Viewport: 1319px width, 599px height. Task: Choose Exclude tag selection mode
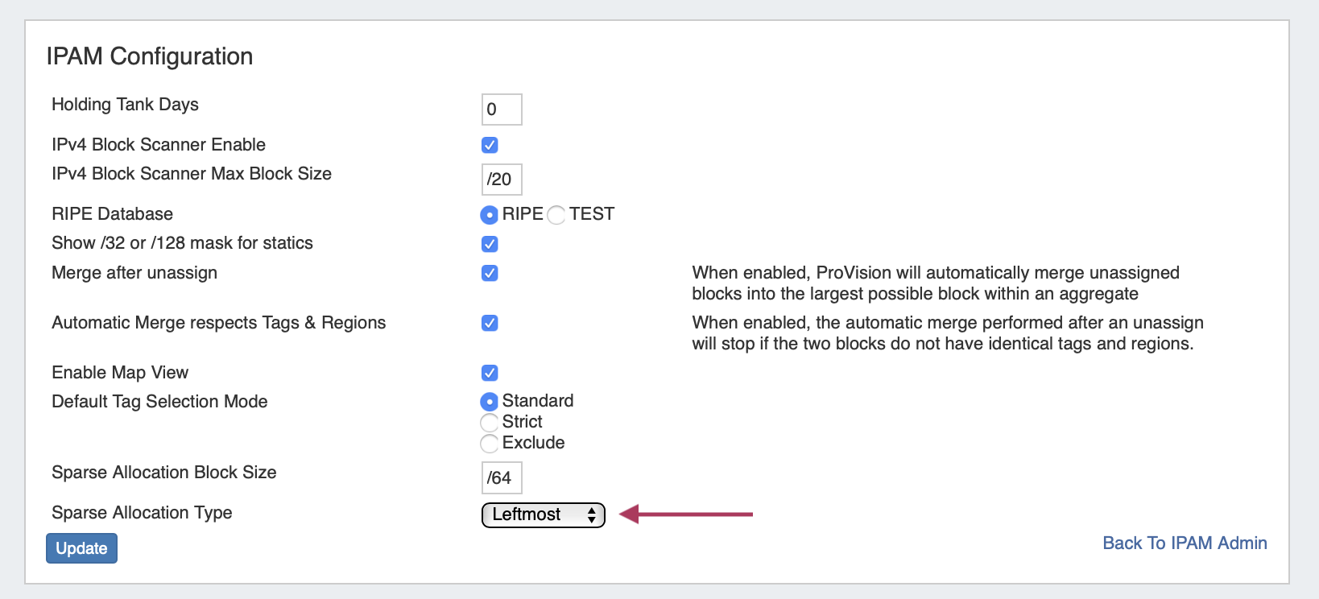coord(489,443)
